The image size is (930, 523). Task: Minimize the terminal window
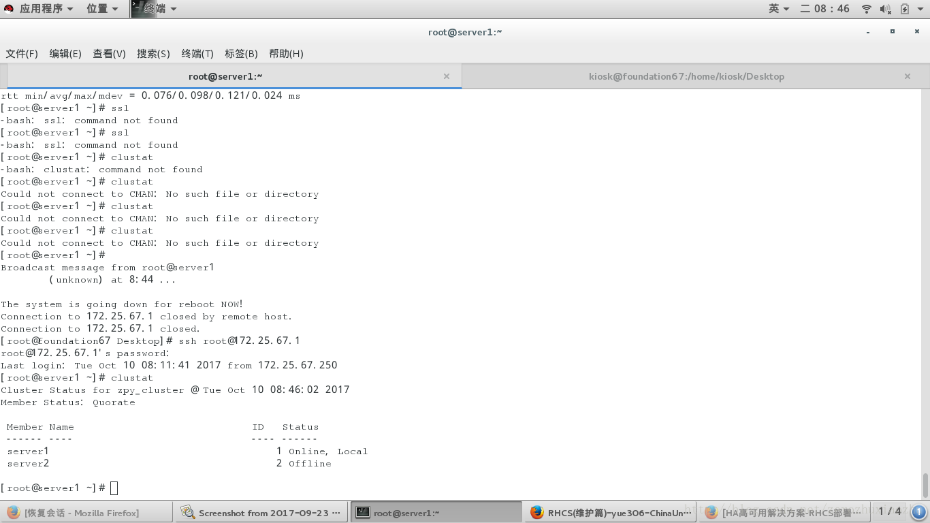868,32
